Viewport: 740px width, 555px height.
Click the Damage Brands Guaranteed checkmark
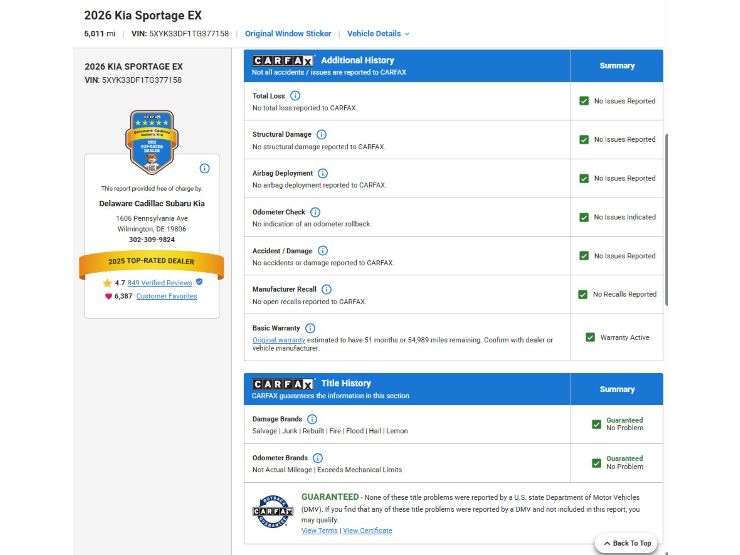[597, 424]
